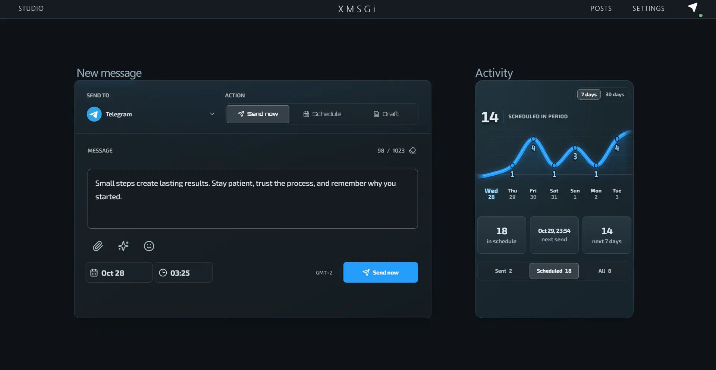Open the 03:25 time picker
The height and width of the screenshot is (370, 716).
coord(183,273)
